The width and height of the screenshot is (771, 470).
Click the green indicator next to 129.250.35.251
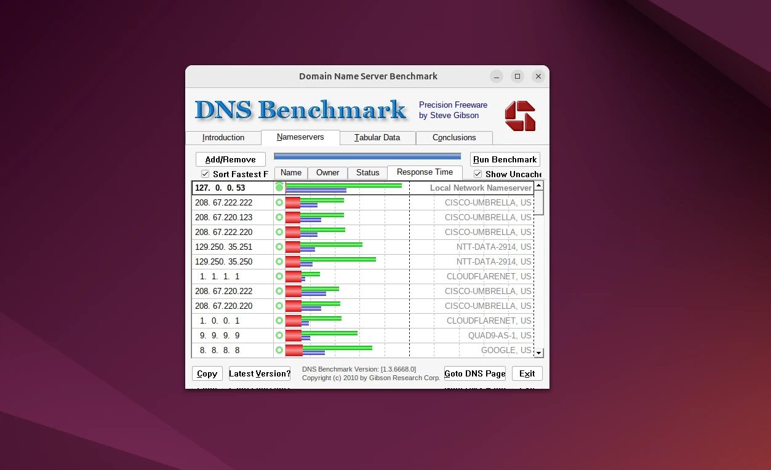[x=279, y=247]
